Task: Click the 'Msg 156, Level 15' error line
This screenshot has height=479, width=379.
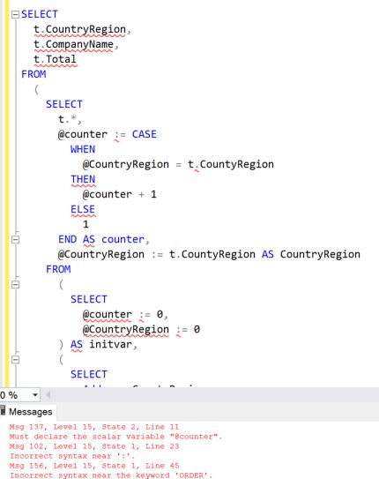Action: click(94, 466)
